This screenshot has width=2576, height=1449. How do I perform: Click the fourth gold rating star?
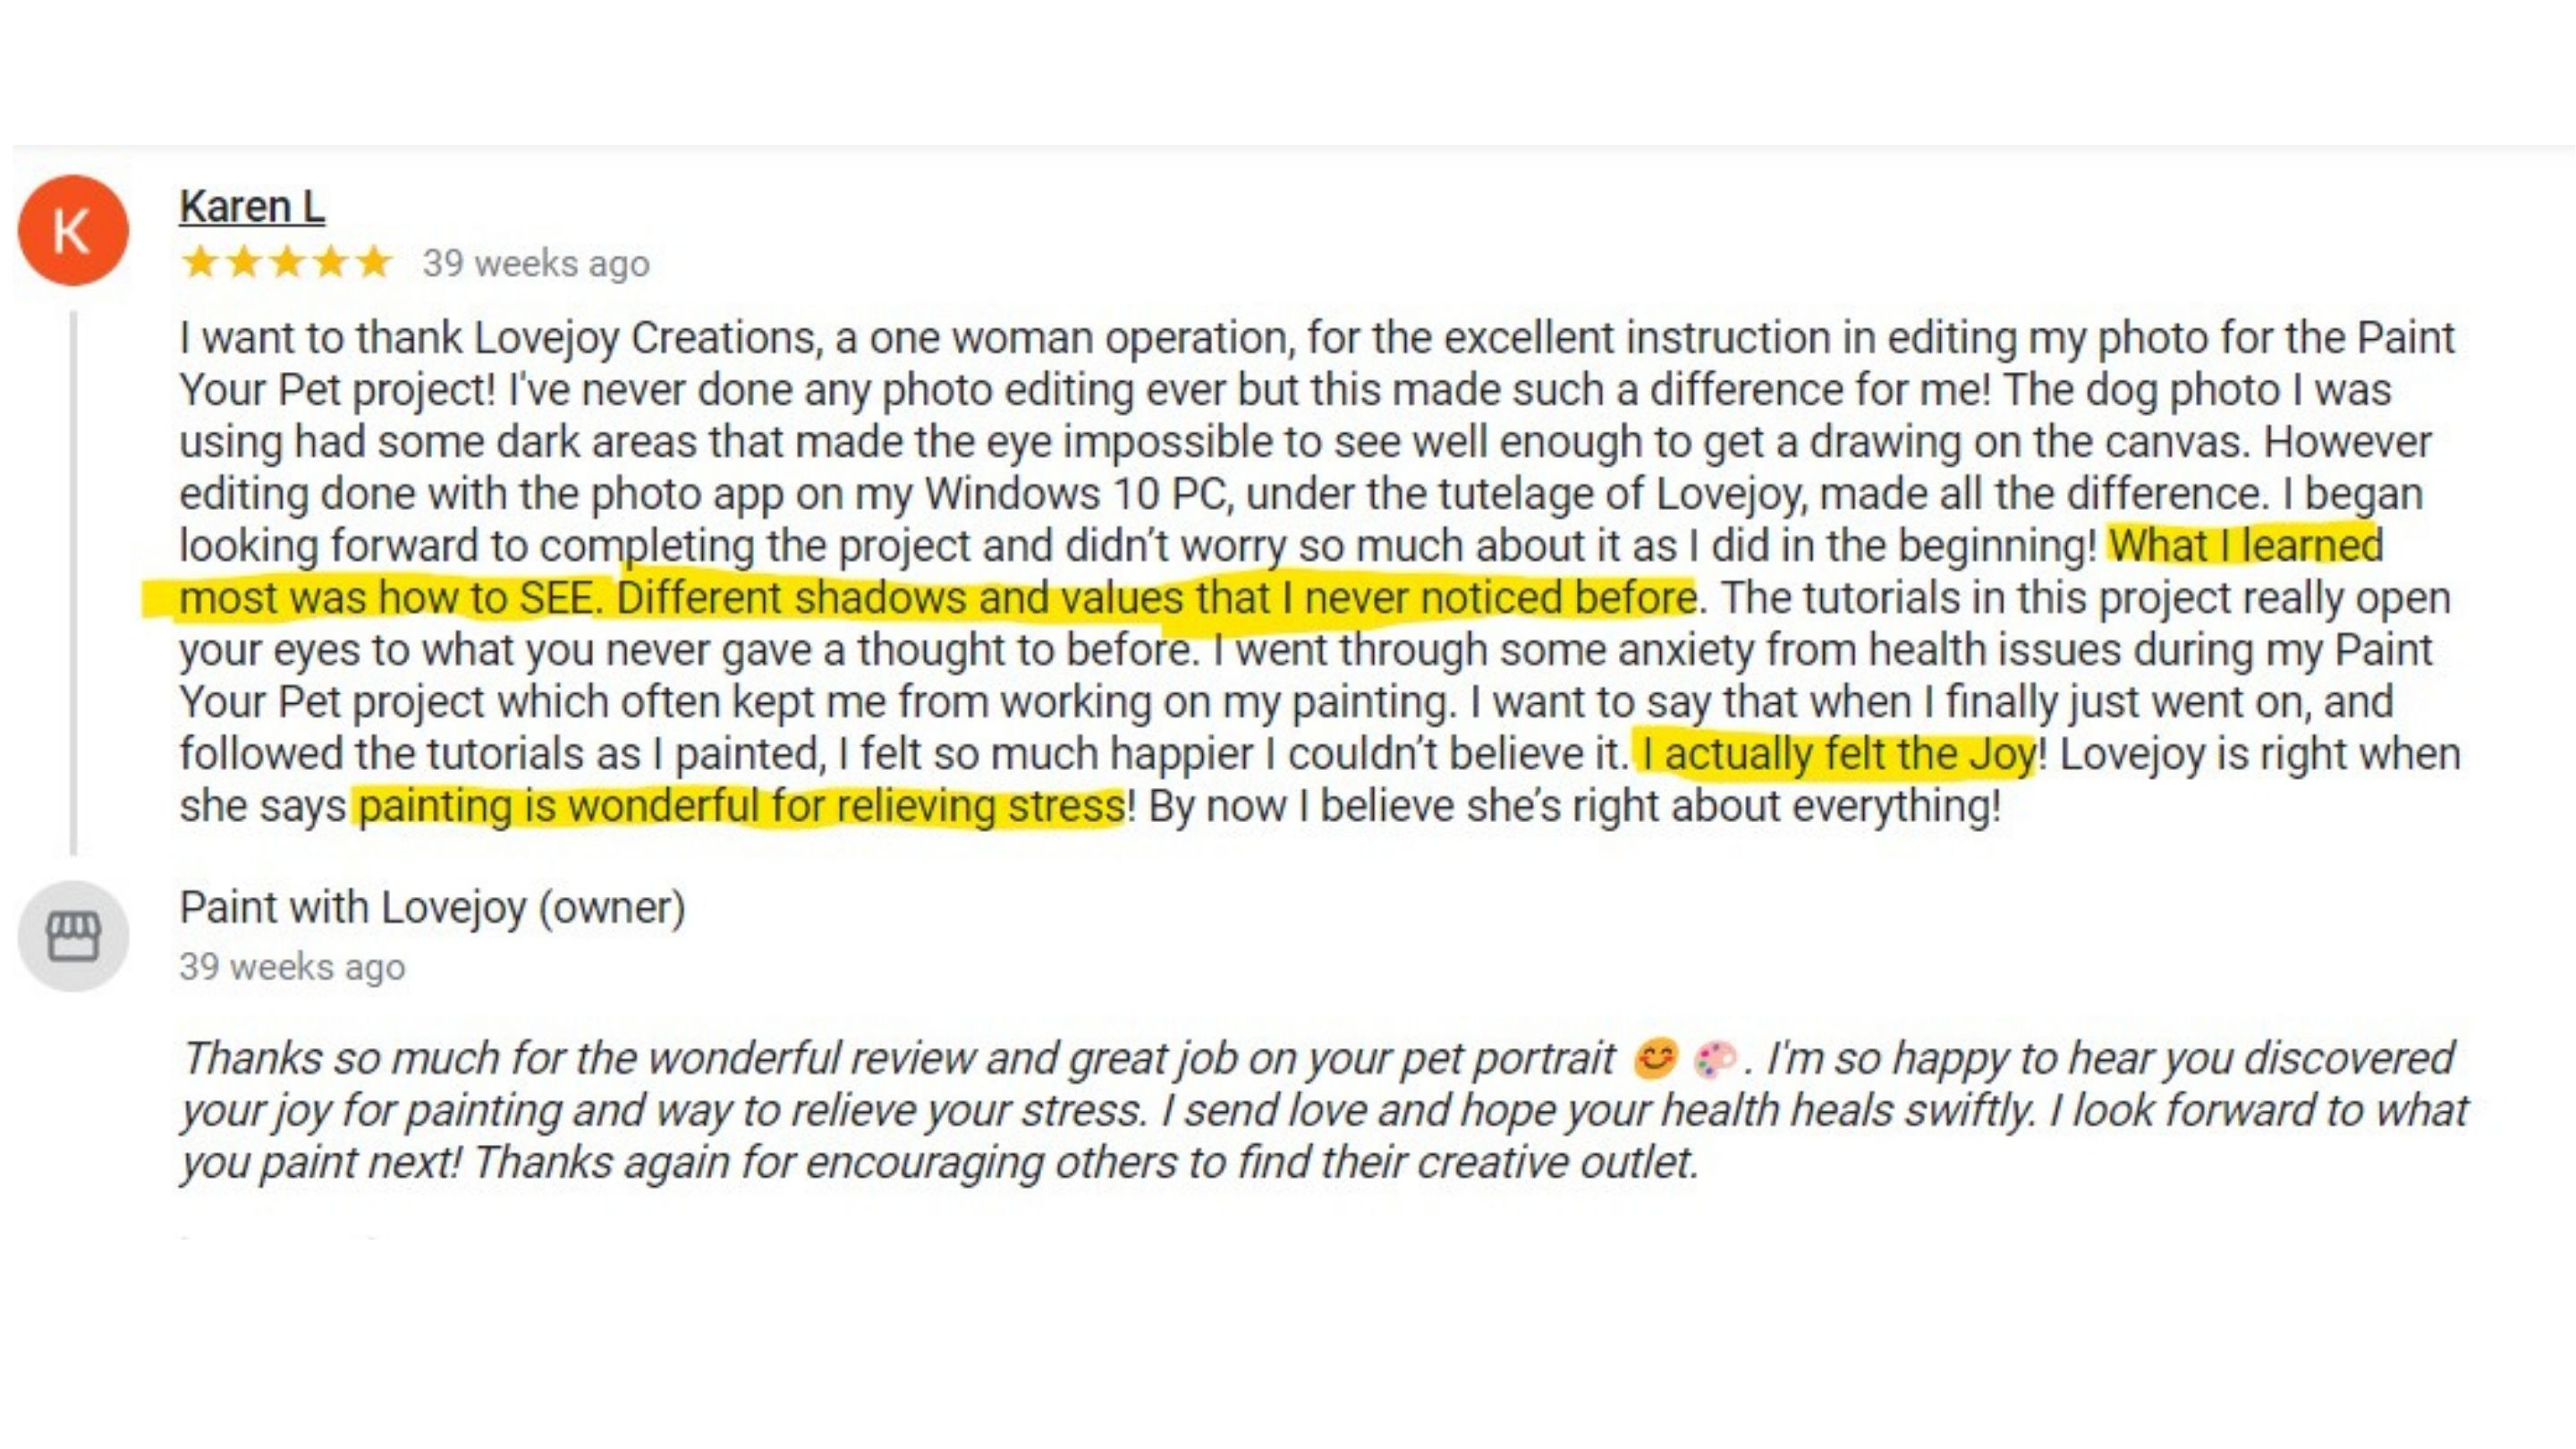coord(331,262)
